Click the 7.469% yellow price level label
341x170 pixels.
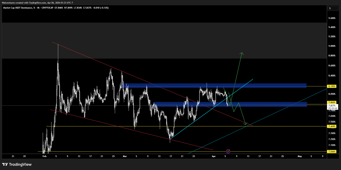pyautogui.click(x=332, y=126)
